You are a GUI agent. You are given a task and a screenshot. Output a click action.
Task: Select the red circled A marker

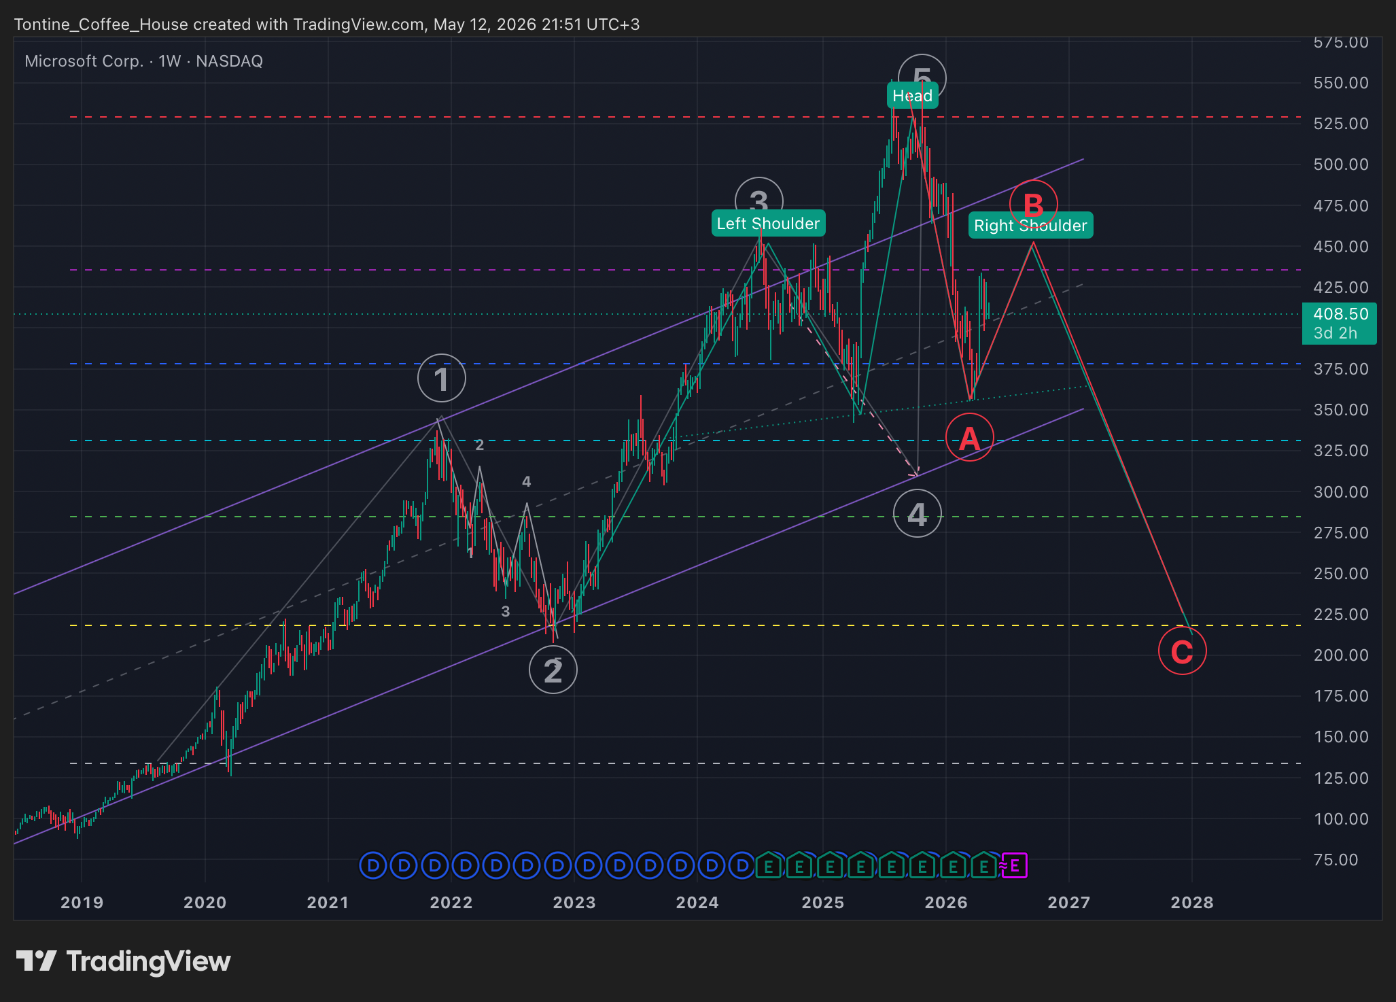[x=970, y=438]
